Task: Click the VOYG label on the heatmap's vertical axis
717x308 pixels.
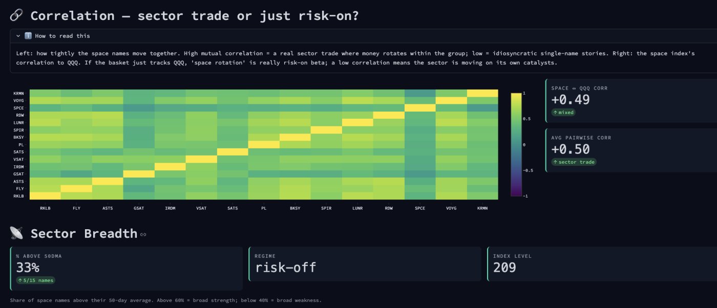Action: click(x=19, y=101)
